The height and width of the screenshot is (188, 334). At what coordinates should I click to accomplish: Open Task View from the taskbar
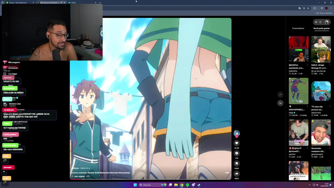[x=170, y=185]
